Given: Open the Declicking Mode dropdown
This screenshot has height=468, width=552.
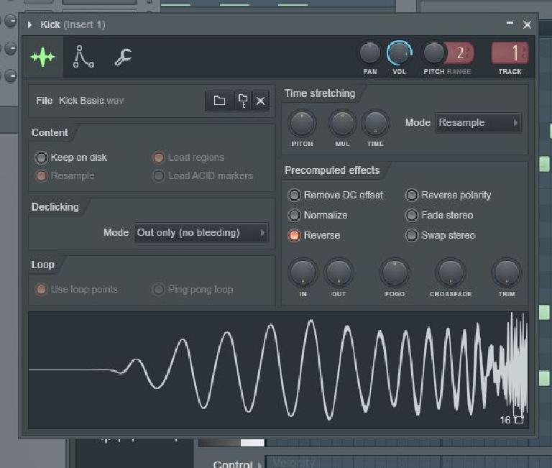Looking at the screenshot, I should pos(201,233).
